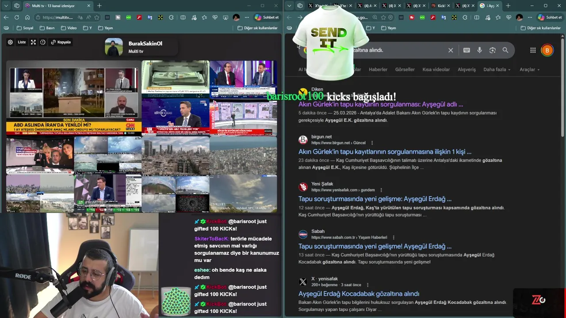This screenshot has height=318, width=566.
Task: Expand tab search chevron in Multi tv window
Action: pos(6,6)
